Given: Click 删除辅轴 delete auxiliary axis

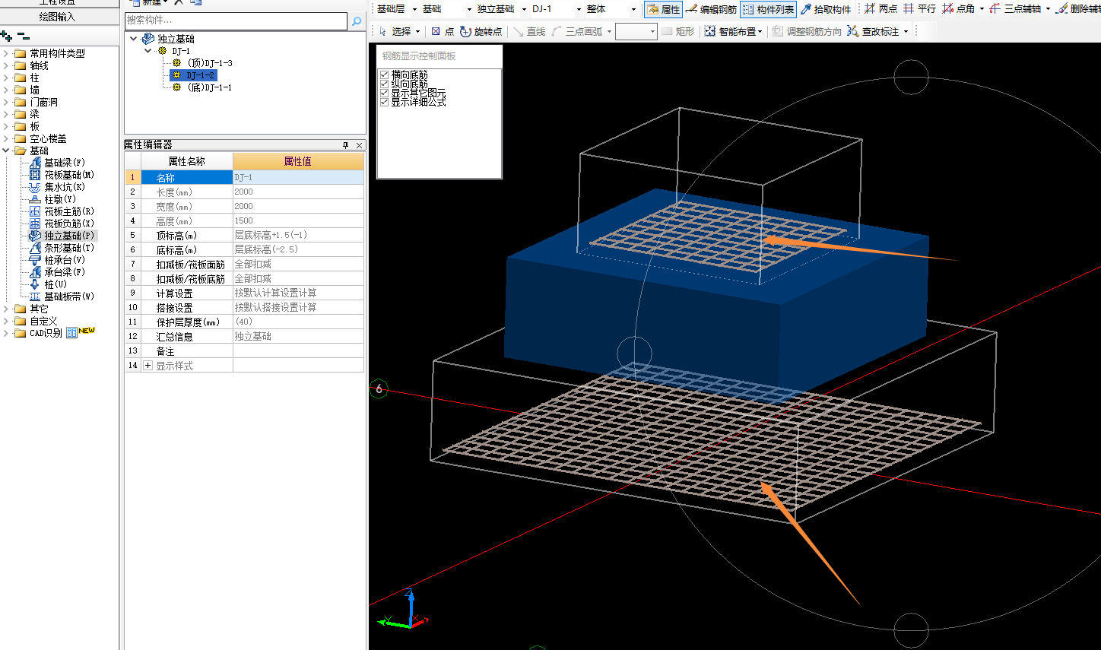Looking at the screenshot, I should (x=1078, y=9).
